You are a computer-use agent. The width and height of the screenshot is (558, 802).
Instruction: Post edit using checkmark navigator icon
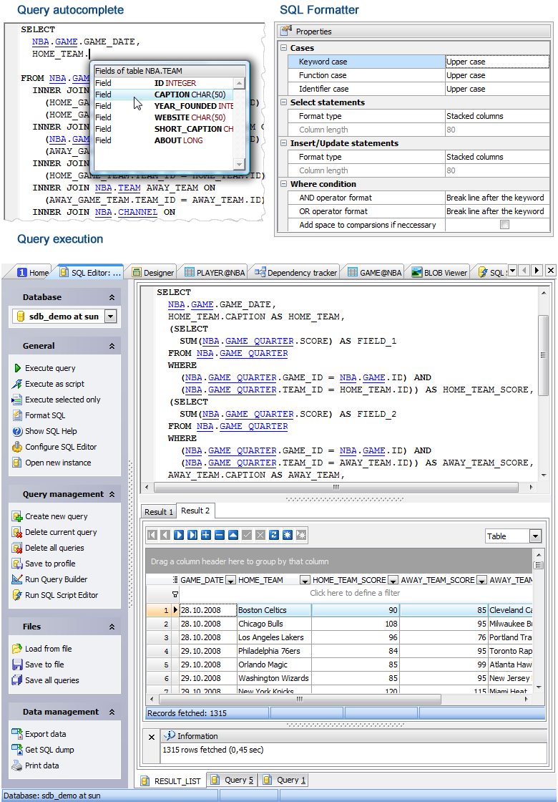pyautogui.click(x=247, y=535)
